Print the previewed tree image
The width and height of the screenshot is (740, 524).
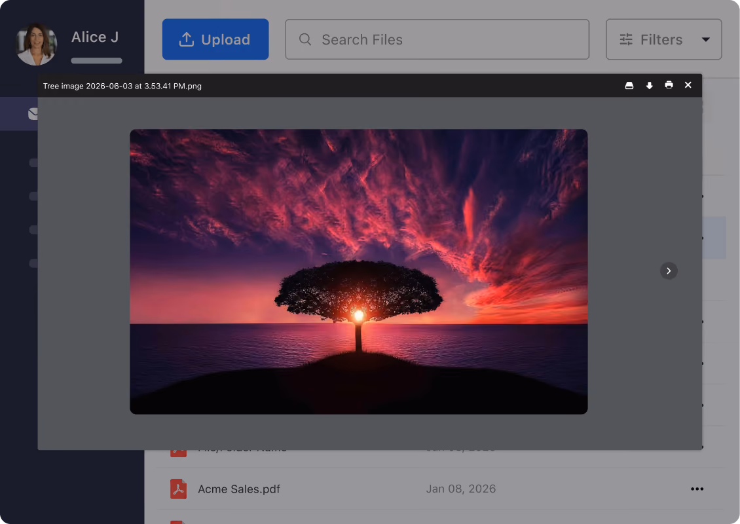click(x=669, y=85)
